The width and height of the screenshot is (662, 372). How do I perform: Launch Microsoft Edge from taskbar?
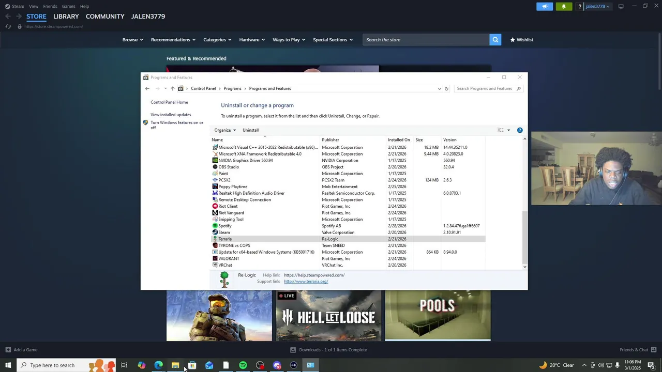[158, 365]
